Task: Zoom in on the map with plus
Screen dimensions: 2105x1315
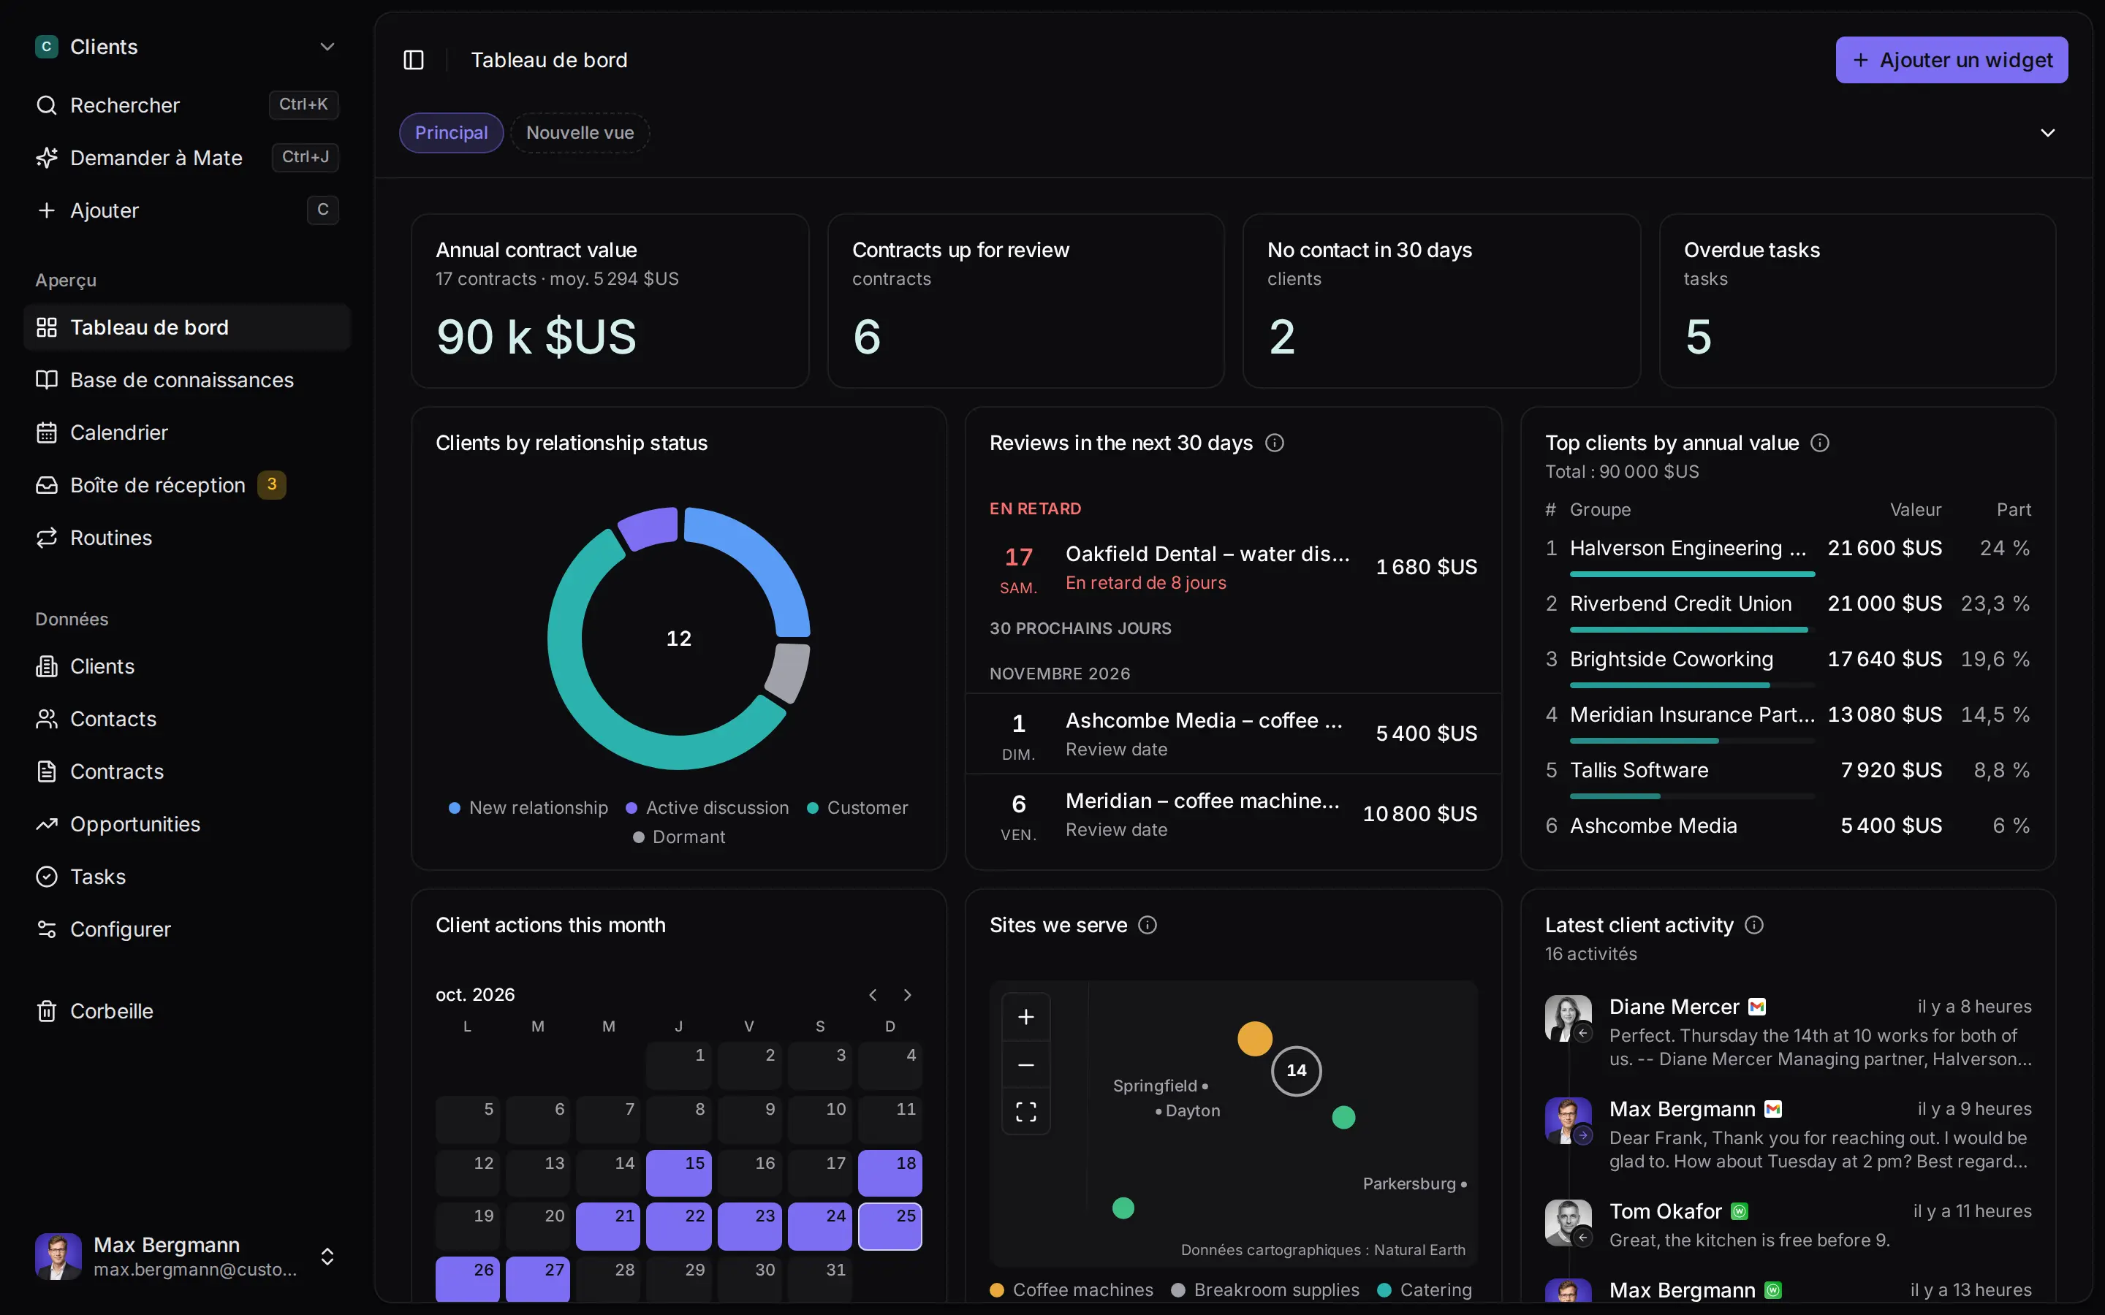Action: [x=1025, y=1018]
